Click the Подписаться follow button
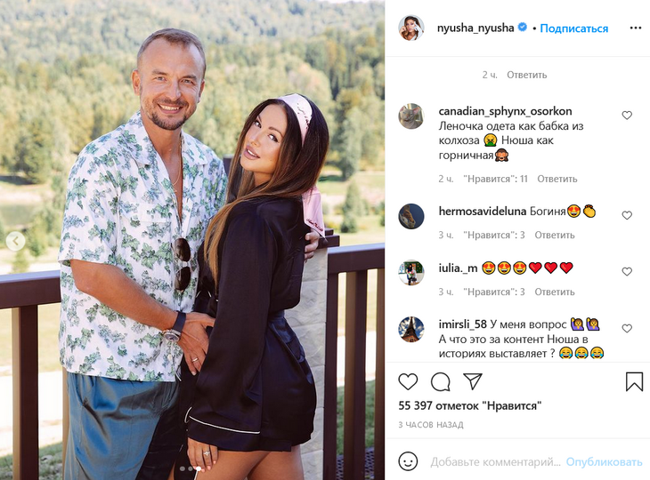This screenshot has width=650, height=480. [x=573, y=28]
